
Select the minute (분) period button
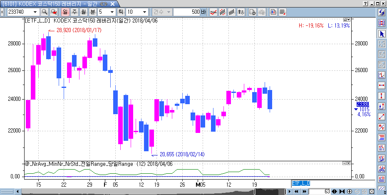point(92,12)
